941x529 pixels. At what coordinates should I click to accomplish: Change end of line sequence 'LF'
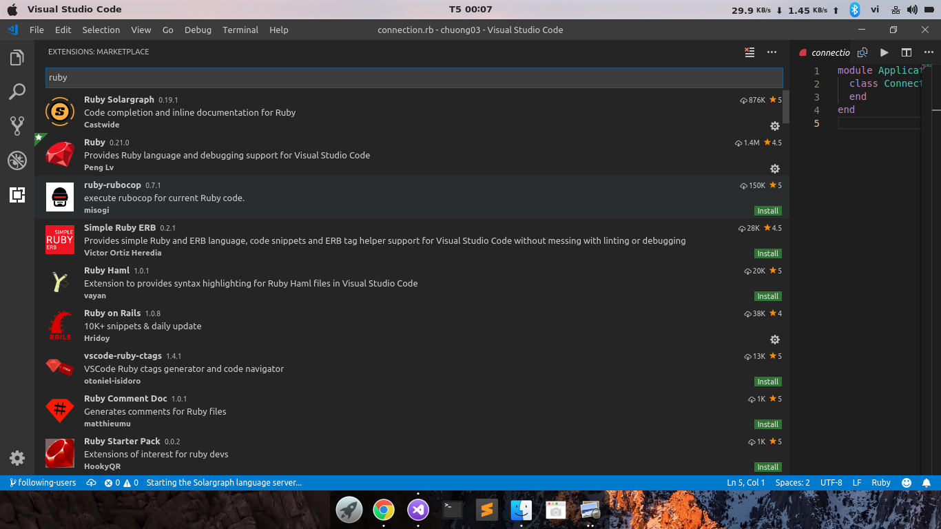(x=858, y=483)
